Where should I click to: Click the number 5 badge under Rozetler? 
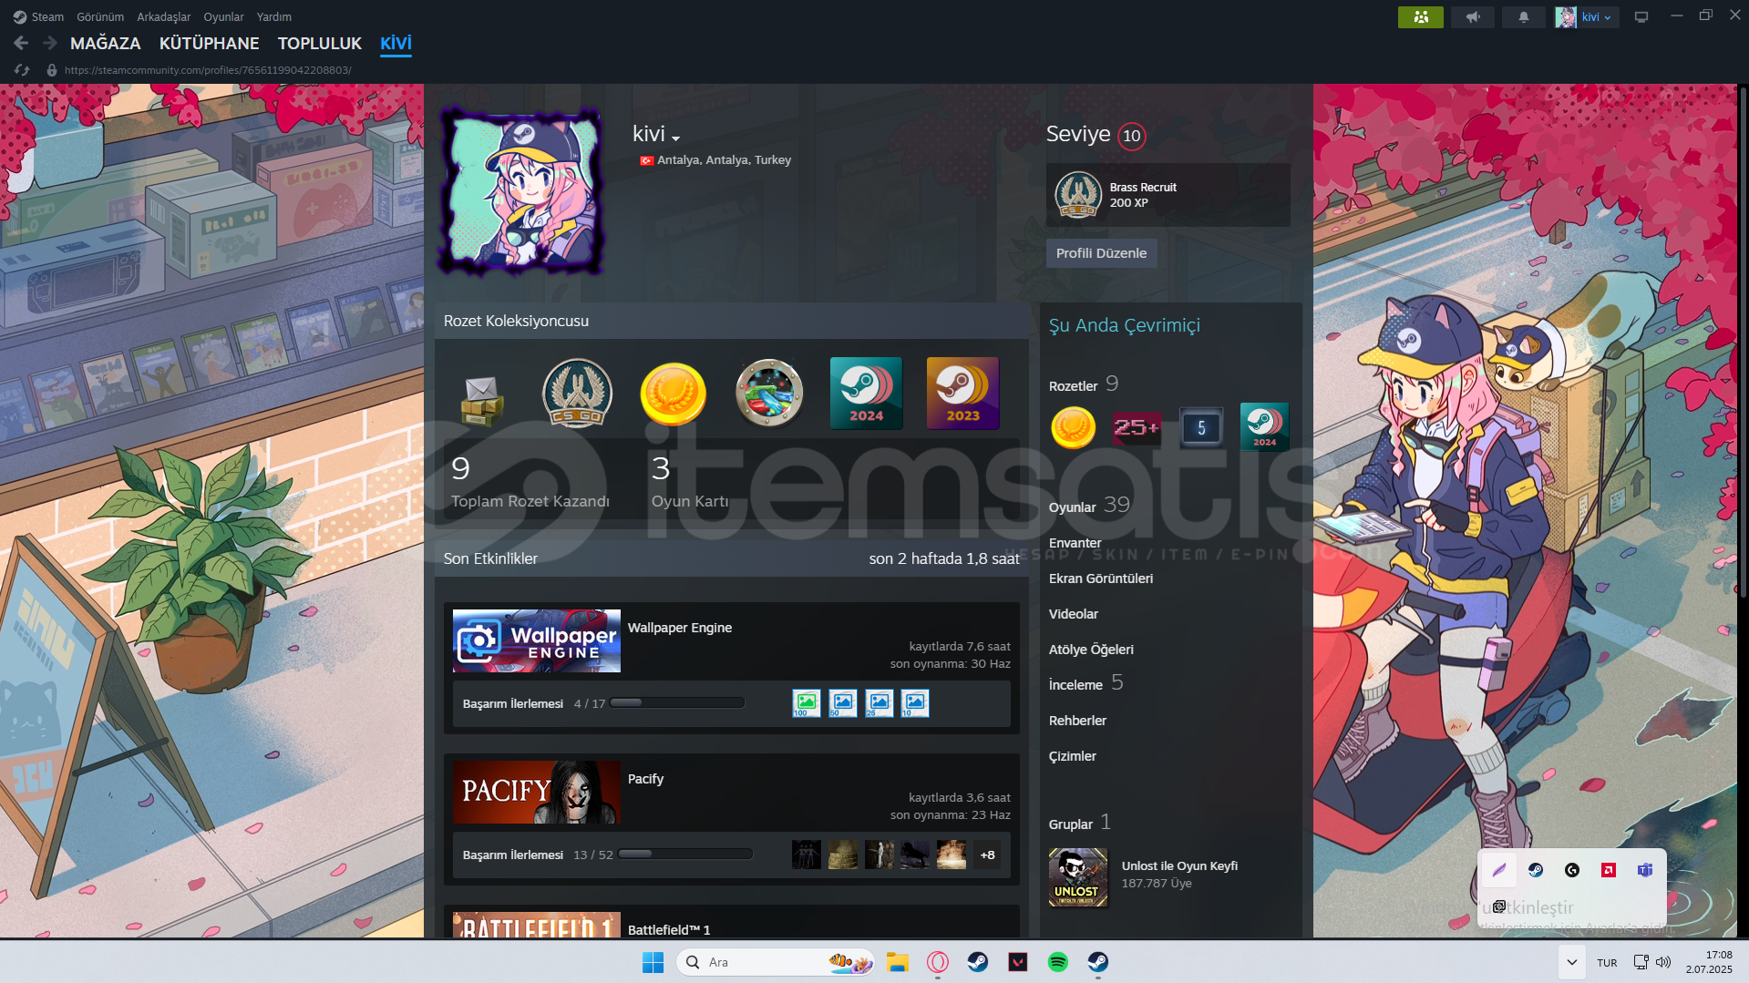pyautogui.click(x=1201, y=427)
